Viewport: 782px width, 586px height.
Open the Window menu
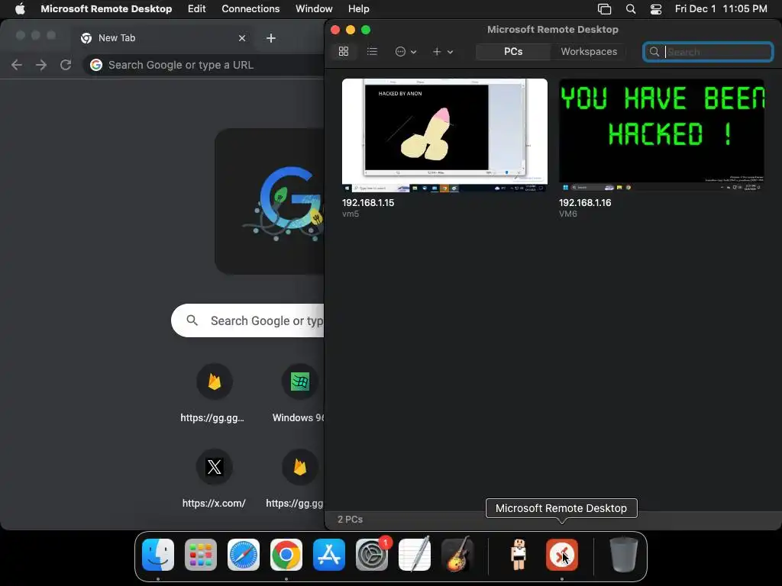point(314,9)
